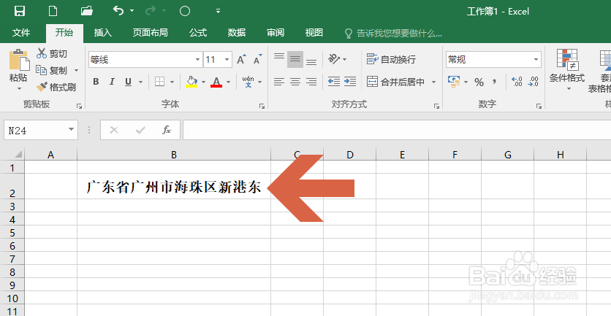Apply cell borders icon
611x316 pixels.
(x=159, y=82)
